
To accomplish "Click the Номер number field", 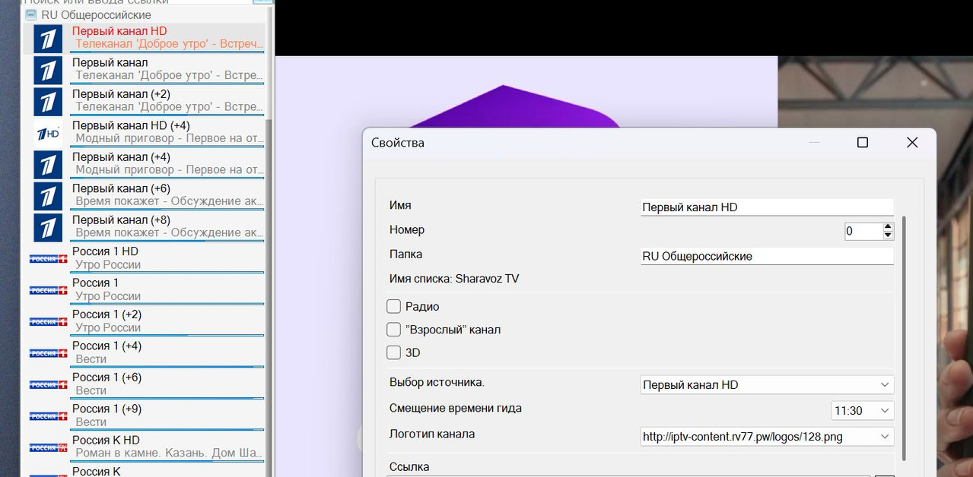I will pos(863,231).
